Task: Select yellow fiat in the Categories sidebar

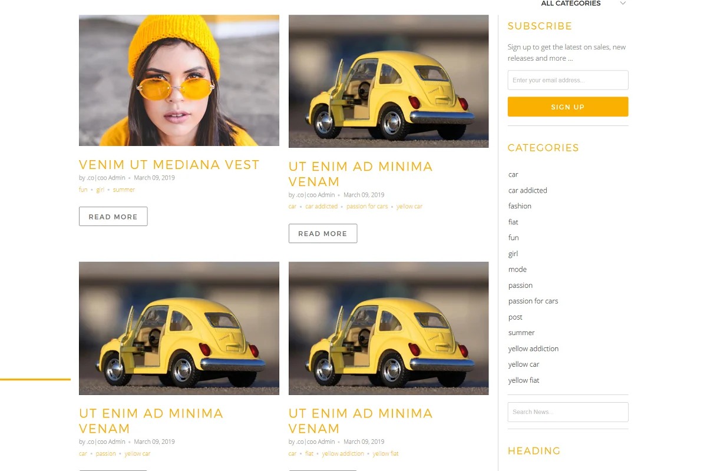Action: pos(524,380)
